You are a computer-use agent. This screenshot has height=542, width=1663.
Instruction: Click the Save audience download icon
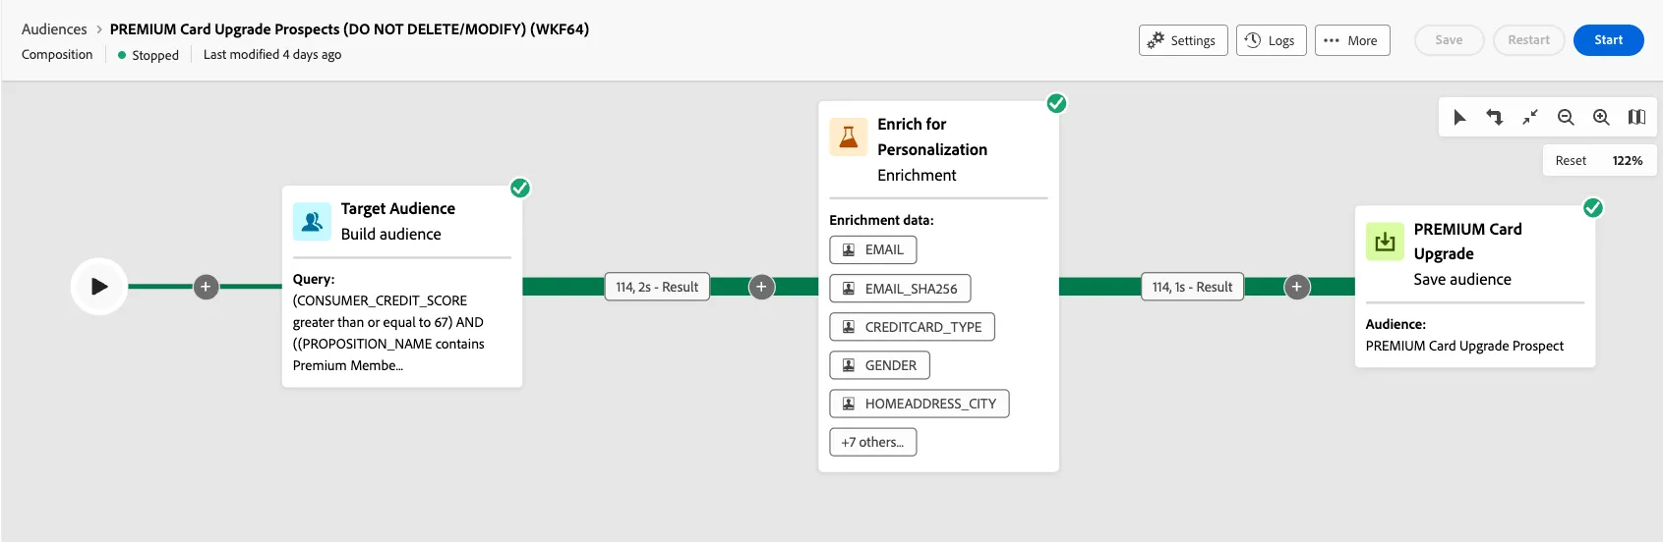pos(1385,242)
